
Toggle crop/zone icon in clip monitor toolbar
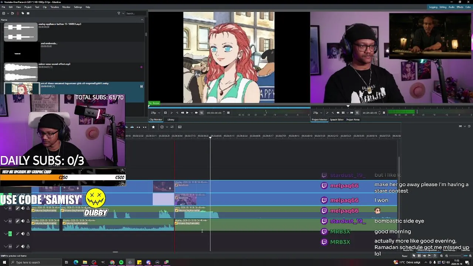[201, 113]
